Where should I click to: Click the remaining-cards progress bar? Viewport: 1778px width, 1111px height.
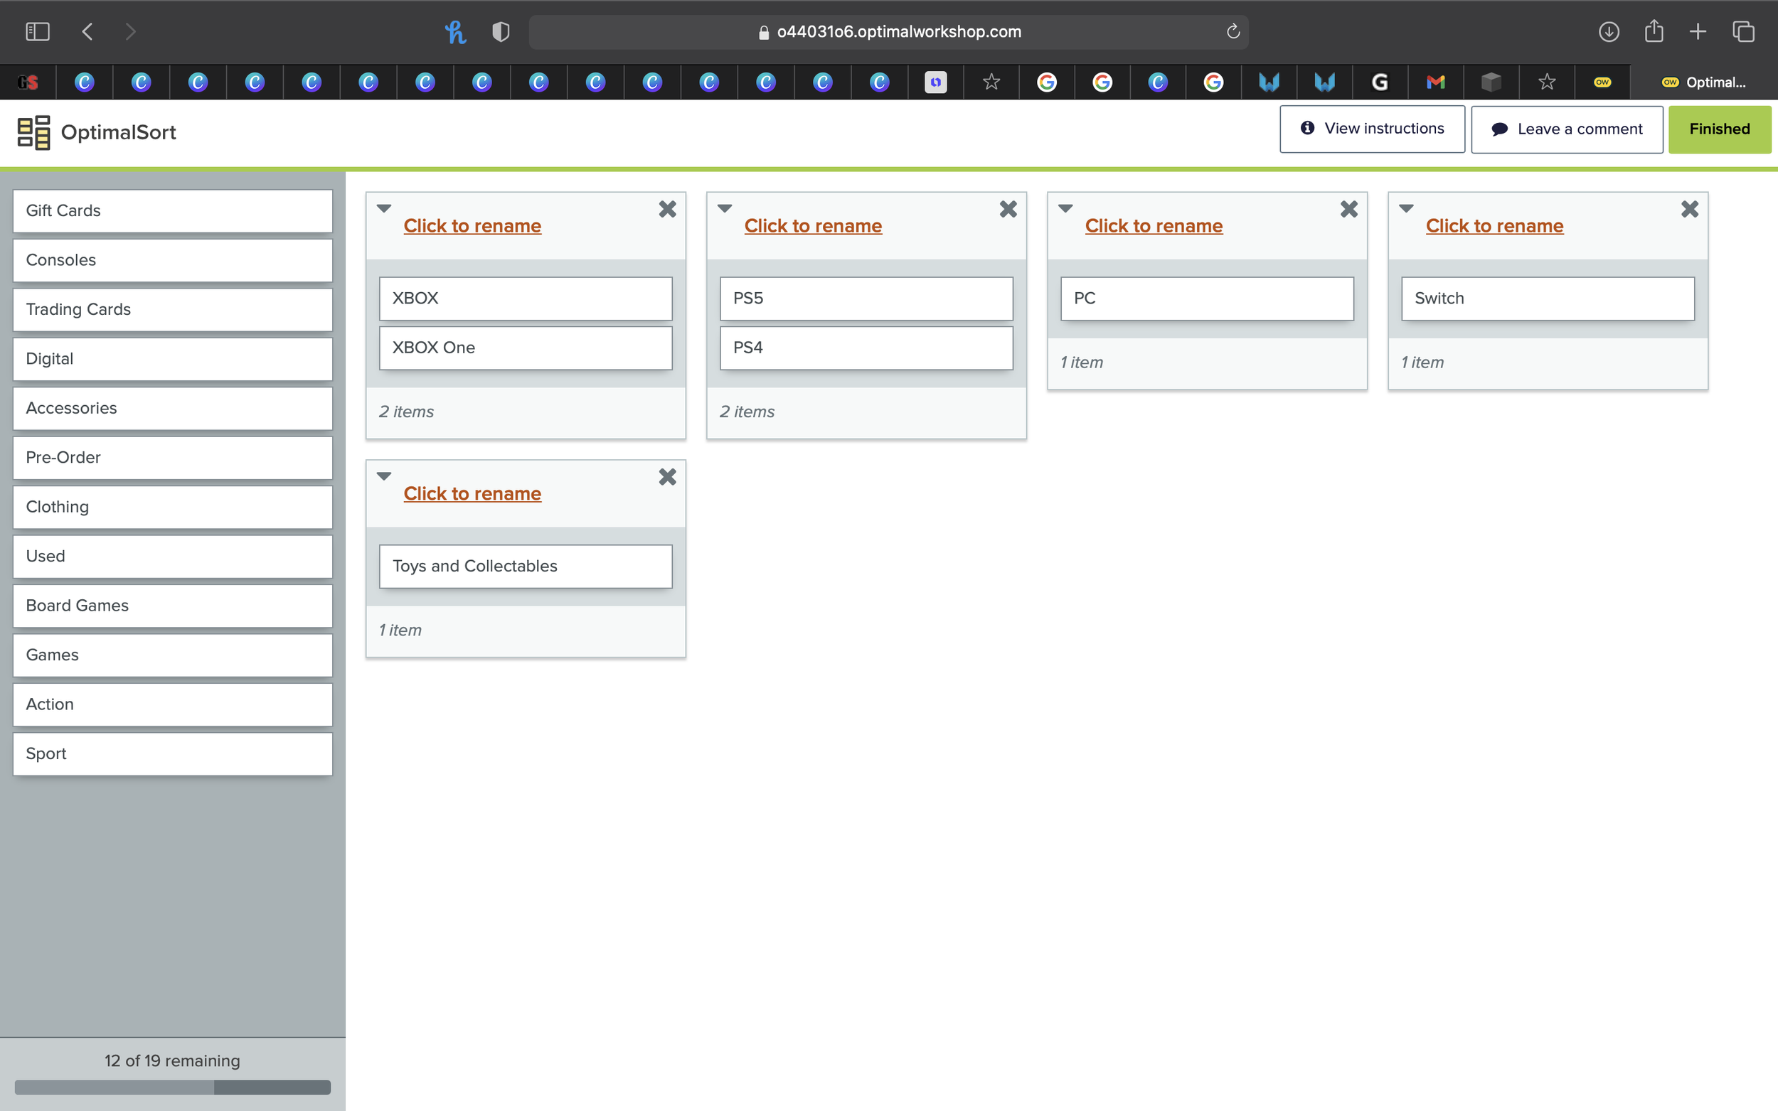(172, 1087)
